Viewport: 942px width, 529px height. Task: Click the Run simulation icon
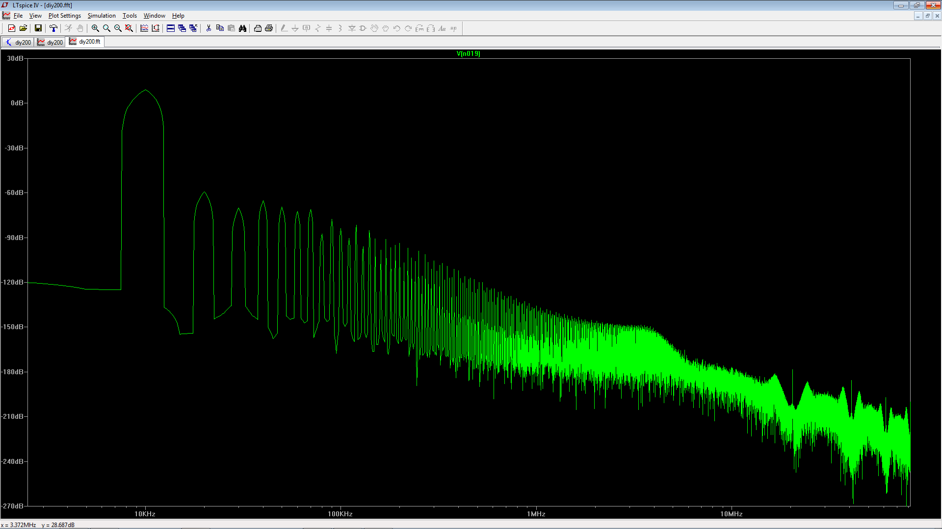tap(69, 28)
